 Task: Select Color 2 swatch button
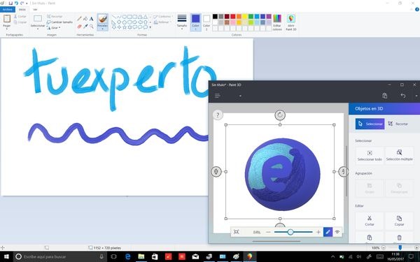pos(206,22)
